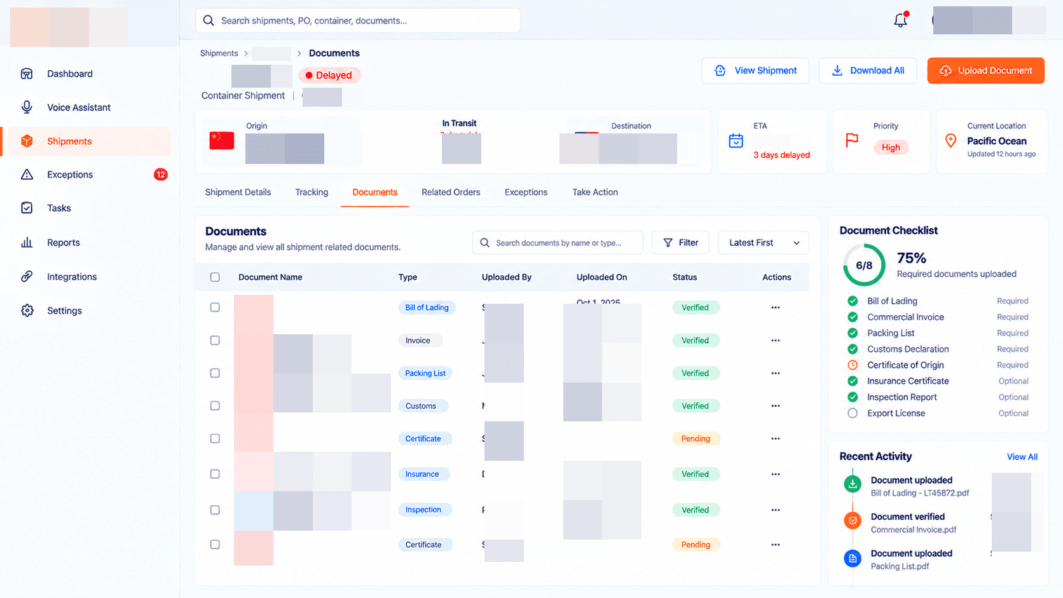1063x598 pixels.
Task: Check the Packing List row checkbox
Action: (x=215, y=373)
